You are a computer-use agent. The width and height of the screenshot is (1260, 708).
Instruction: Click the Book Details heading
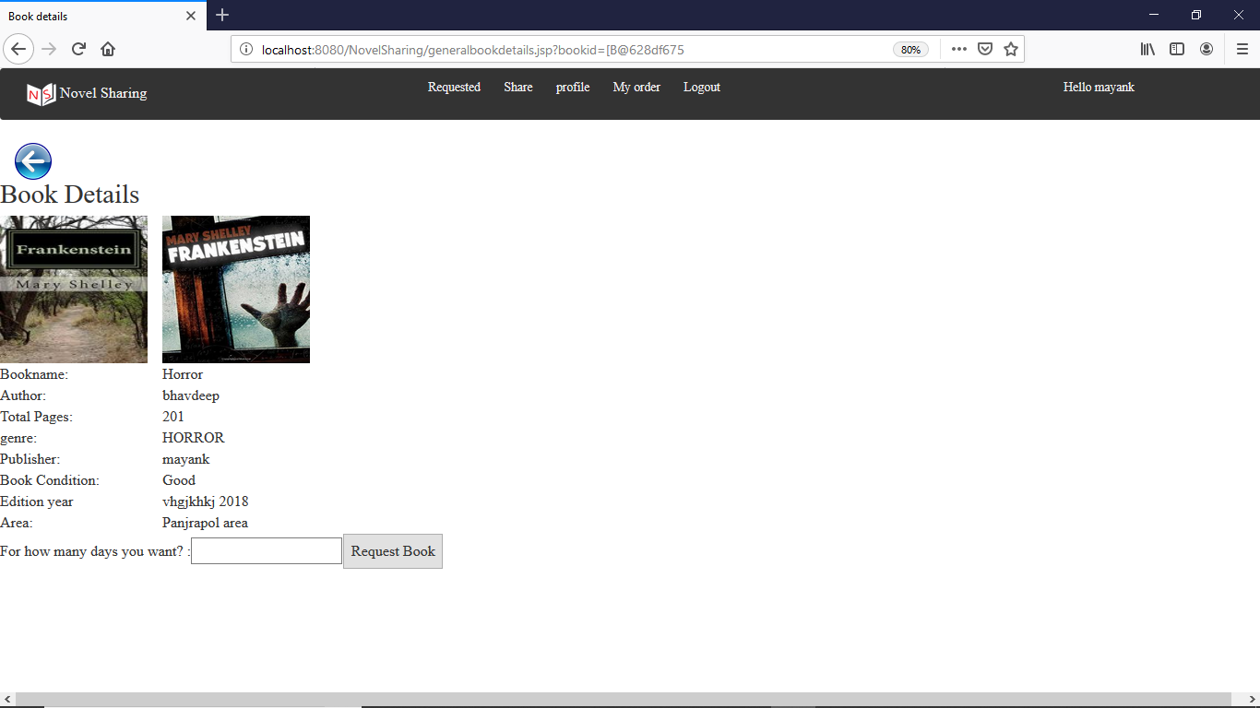pos(70,195)
